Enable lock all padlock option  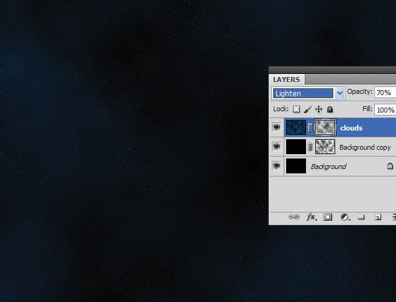pos(330,109)
